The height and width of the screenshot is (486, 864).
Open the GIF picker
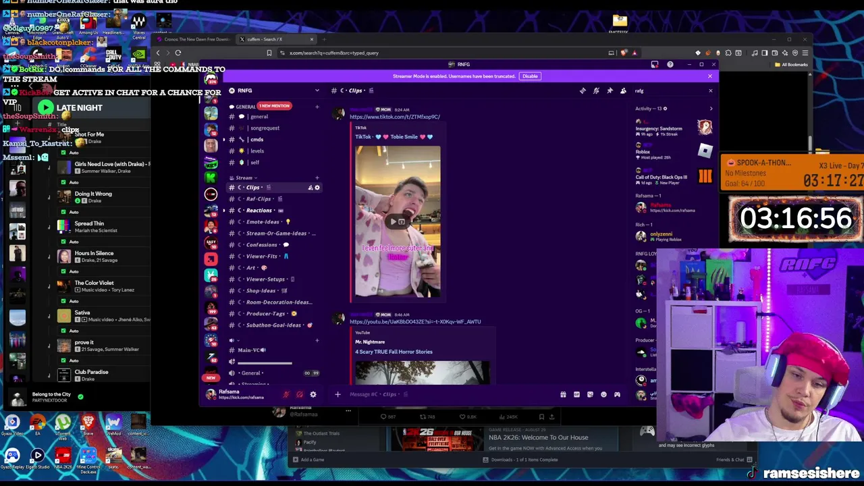pos(576,395)
